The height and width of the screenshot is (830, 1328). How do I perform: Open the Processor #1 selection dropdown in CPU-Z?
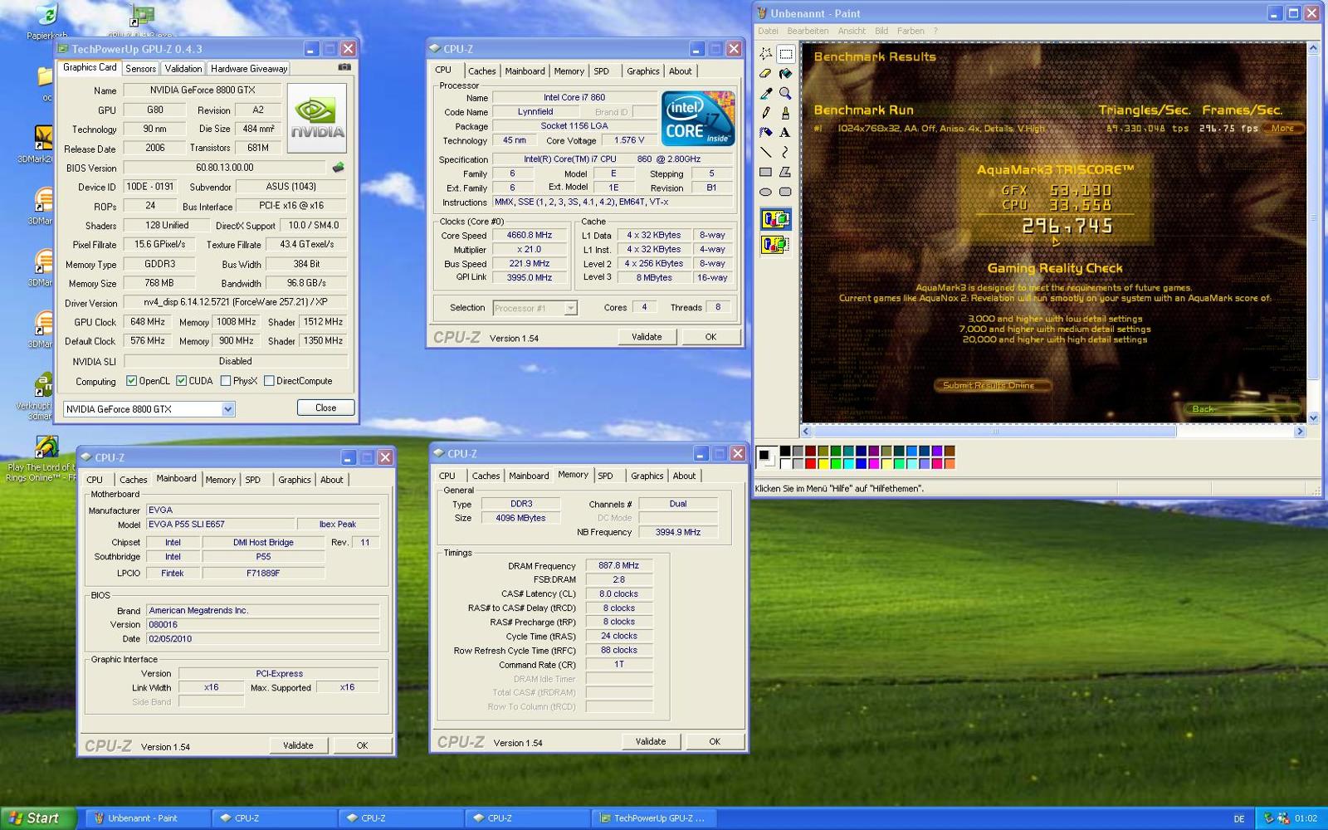570,308
